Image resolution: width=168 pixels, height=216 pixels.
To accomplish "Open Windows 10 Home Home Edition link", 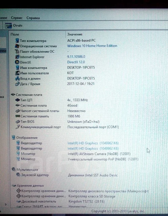I will tap(92, 46).
